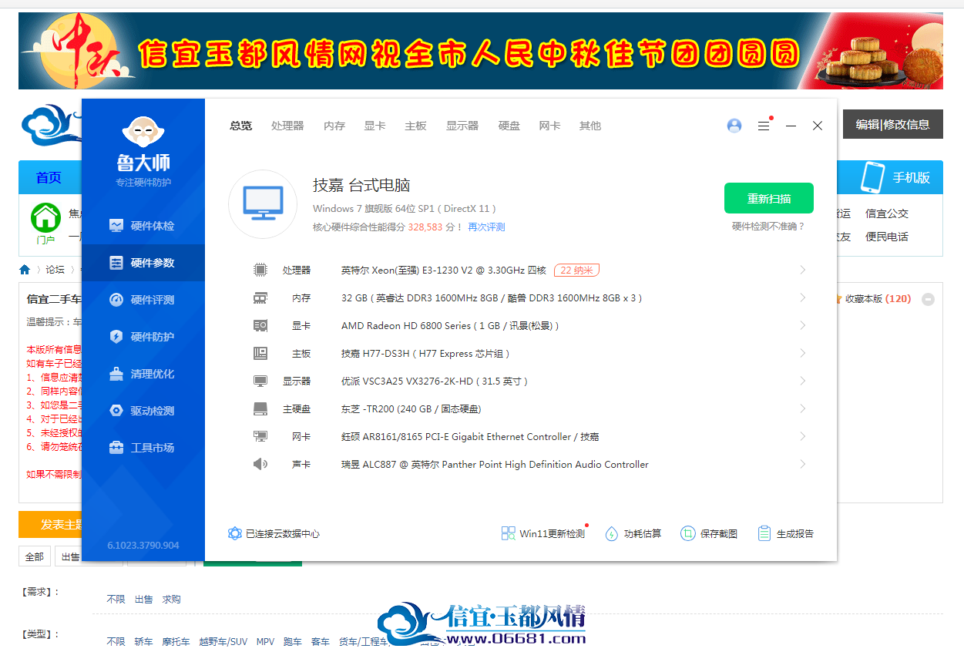Click the 编辑|修改信息 button on webpage

[x=893, y=124]
